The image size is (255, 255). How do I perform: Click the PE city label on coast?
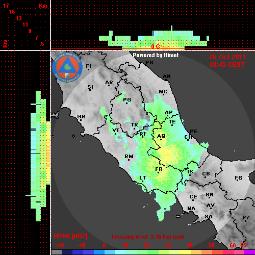(x=194, y=132)
